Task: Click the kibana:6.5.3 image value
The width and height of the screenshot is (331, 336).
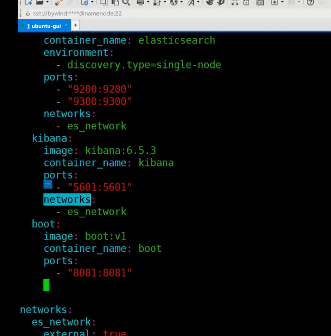Action: pyautogui.click(x=120, y=151)
